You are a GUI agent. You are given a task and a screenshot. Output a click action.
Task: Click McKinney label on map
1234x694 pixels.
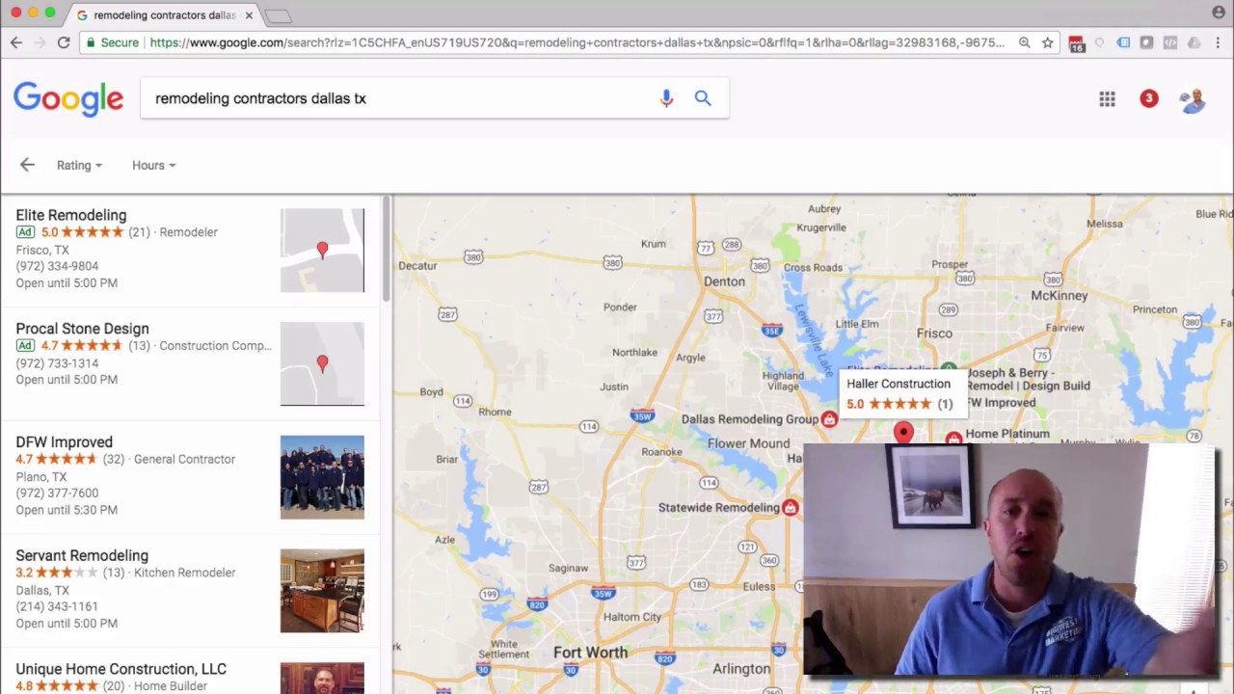(1060, 296)
